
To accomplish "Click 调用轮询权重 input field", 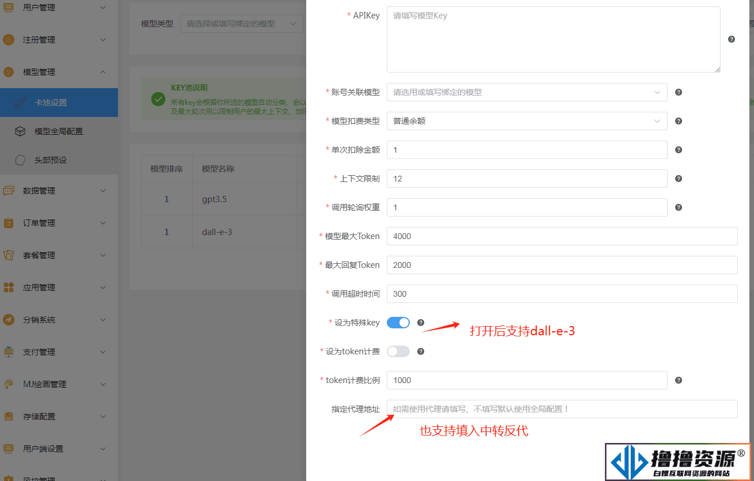I will (527, 207).
